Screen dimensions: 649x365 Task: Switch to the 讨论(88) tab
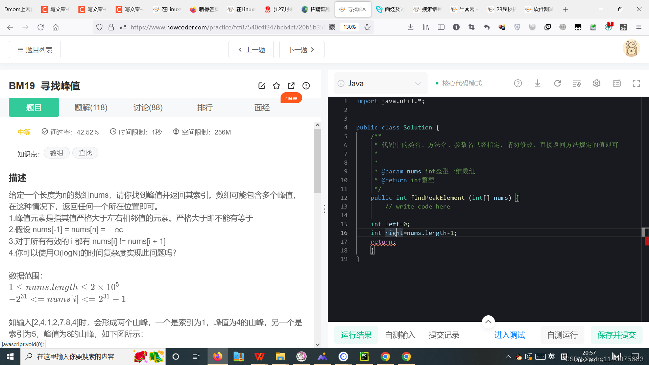coord(148,107)
